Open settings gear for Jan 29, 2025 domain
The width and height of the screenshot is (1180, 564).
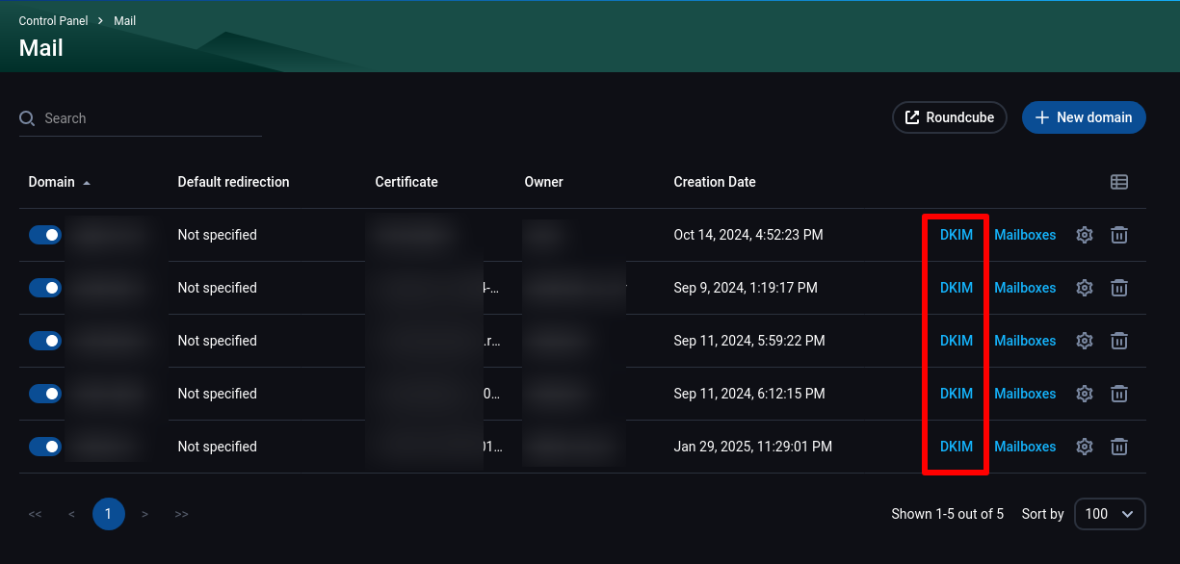coord(1085,447)
